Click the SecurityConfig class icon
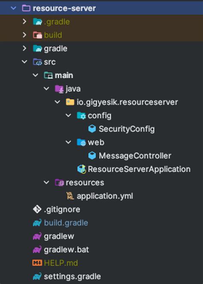The image size is (203, 284). coord(92,129)
